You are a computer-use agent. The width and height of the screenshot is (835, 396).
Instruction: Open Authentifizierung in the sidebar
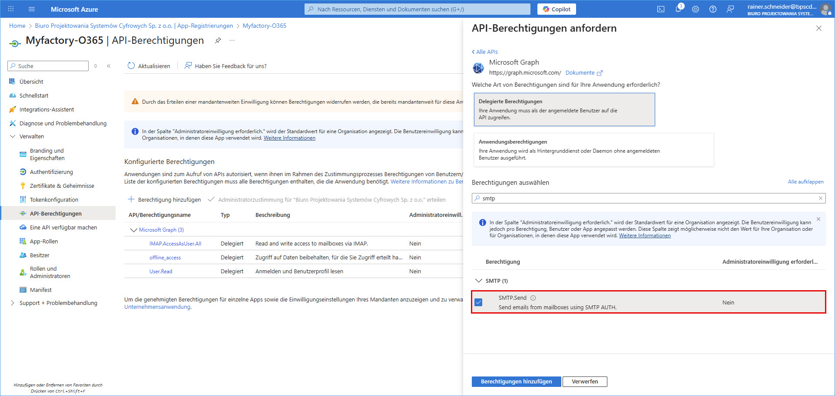pyautogui.click(x=51, y=172)
